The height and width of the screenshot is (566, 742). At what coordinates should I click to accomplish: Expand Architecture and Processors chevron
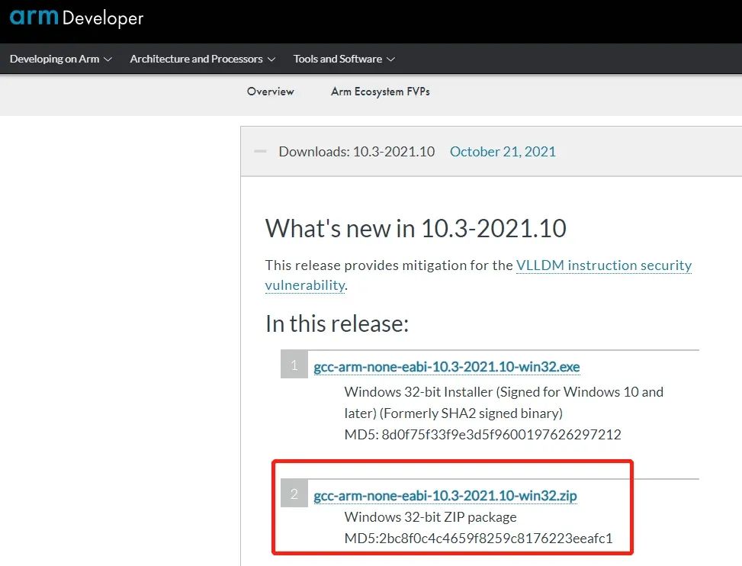271,59
